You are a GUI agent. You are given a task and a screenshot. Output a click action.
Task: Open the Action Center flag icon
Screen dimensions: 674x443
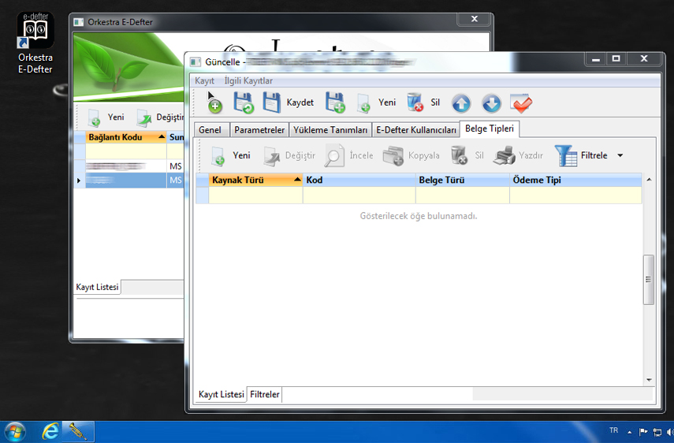click(x=643, y=432)
